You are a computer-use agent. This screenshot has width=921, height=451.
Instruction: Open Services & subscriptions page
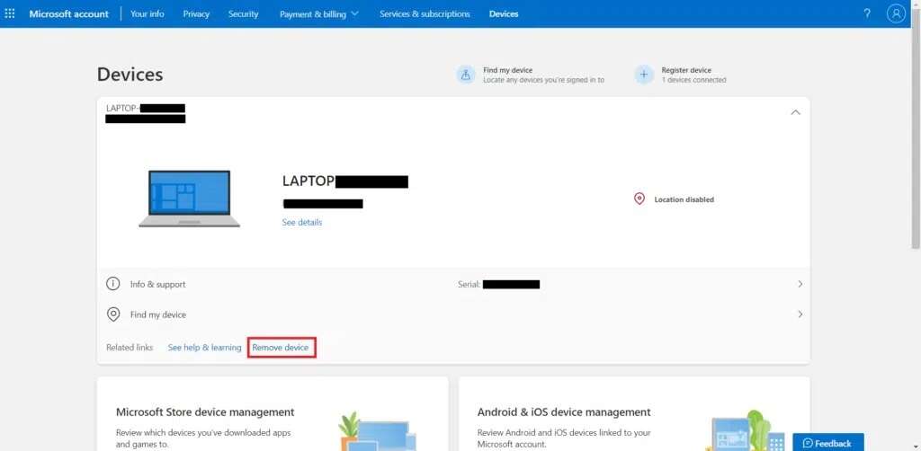click(x=425, y=14)
